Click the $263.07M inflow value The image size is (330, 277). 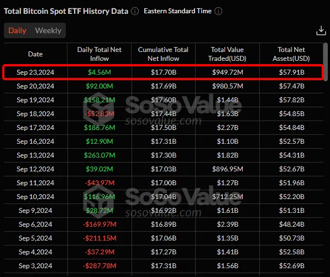(99, 155)
